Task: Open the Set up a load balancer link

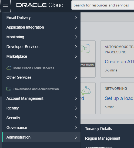Action: click(119, 98)
